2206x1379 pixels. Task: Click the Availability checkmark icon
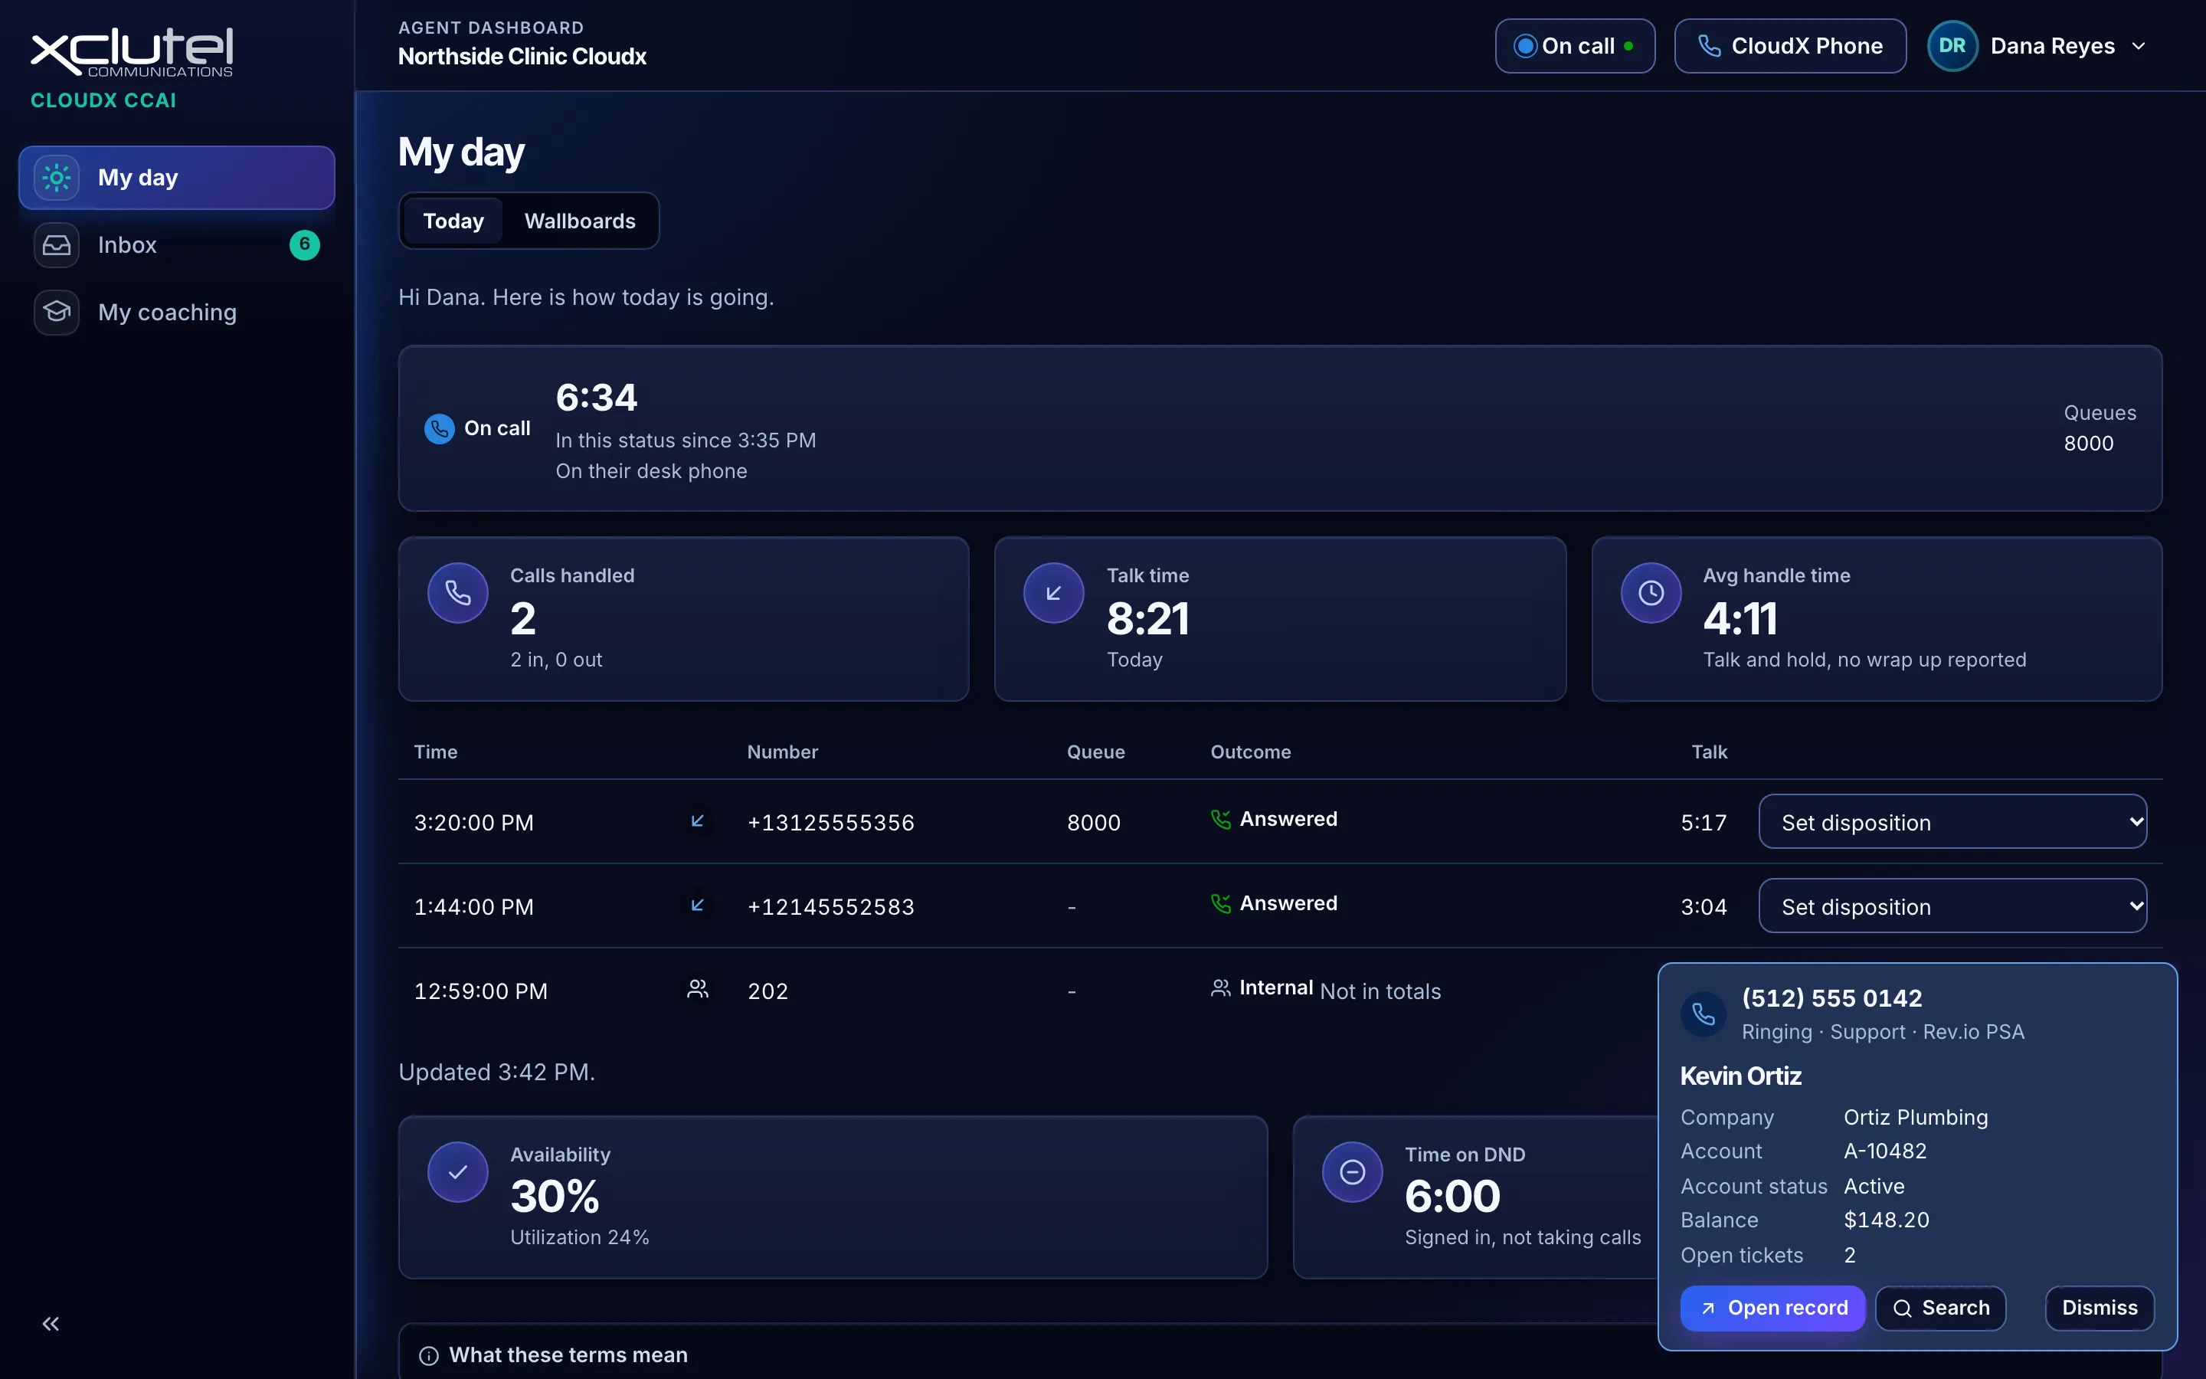pos(457,1172)
